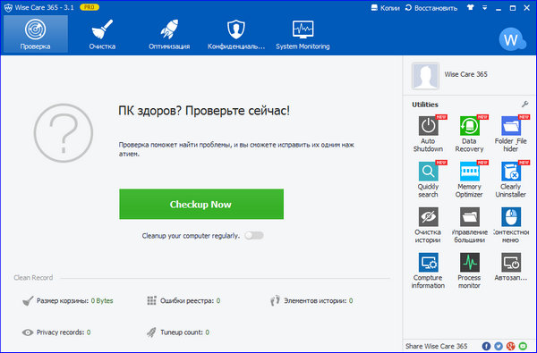The image size is (537, 353).
Task: Click Восстановить restore button
Action: coord(431,8)
